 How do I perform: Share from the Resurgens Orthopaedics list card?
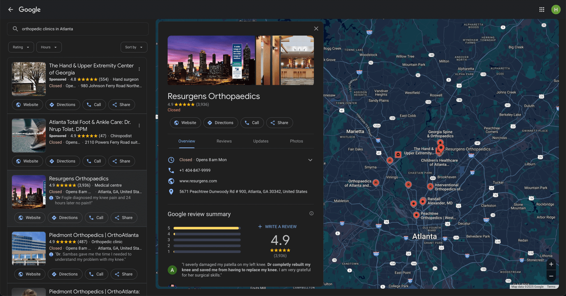click(124, 218)
